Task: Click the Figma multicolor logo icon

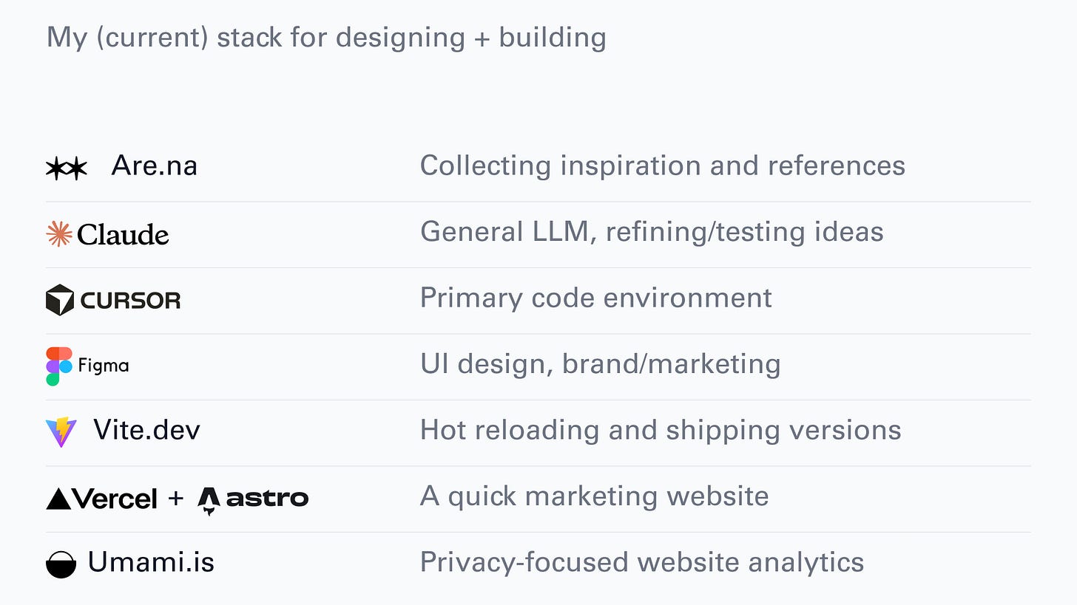Action: [59, 366]
